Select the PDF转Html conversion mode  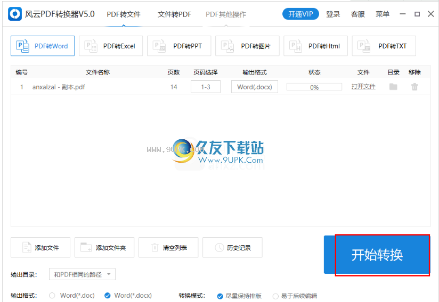pyautogui.click(x=316, y=46)
